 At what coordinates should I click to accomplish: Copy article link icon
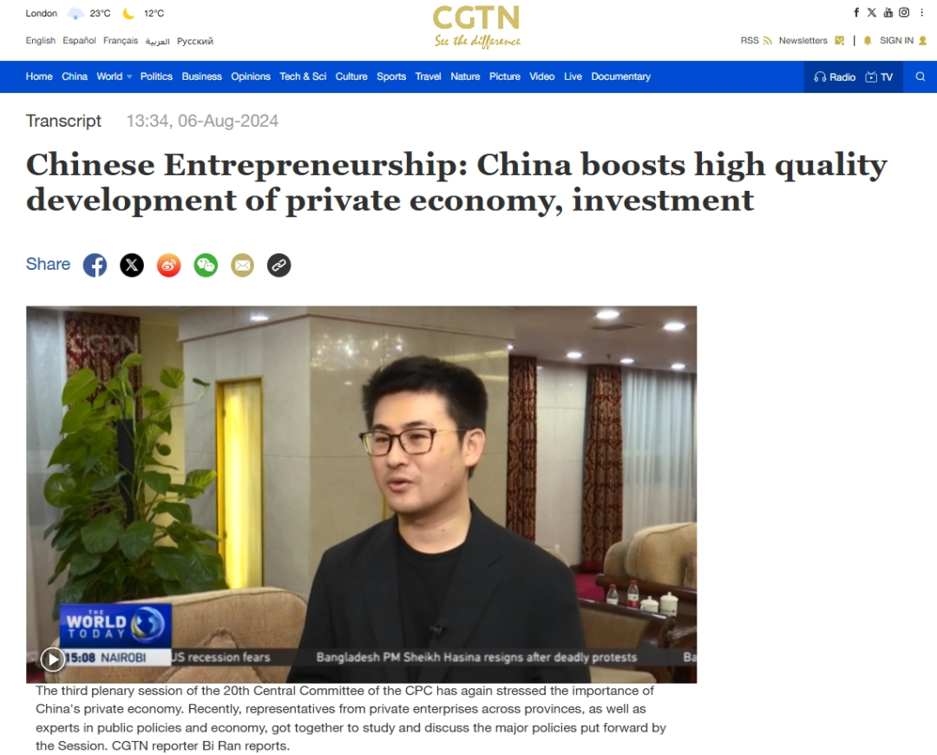279,265
